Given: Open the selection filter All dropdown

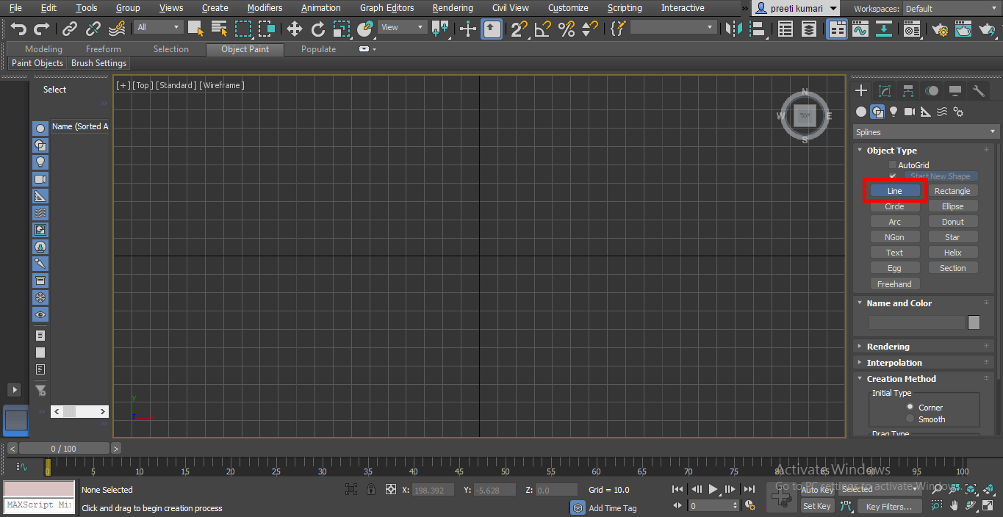Looking at the screenshot, I should click(x=158, y=26).
